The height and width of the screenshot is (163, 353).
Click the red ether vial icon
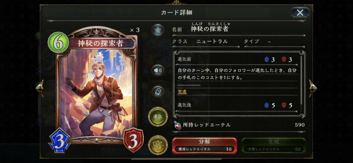[178, 125]
